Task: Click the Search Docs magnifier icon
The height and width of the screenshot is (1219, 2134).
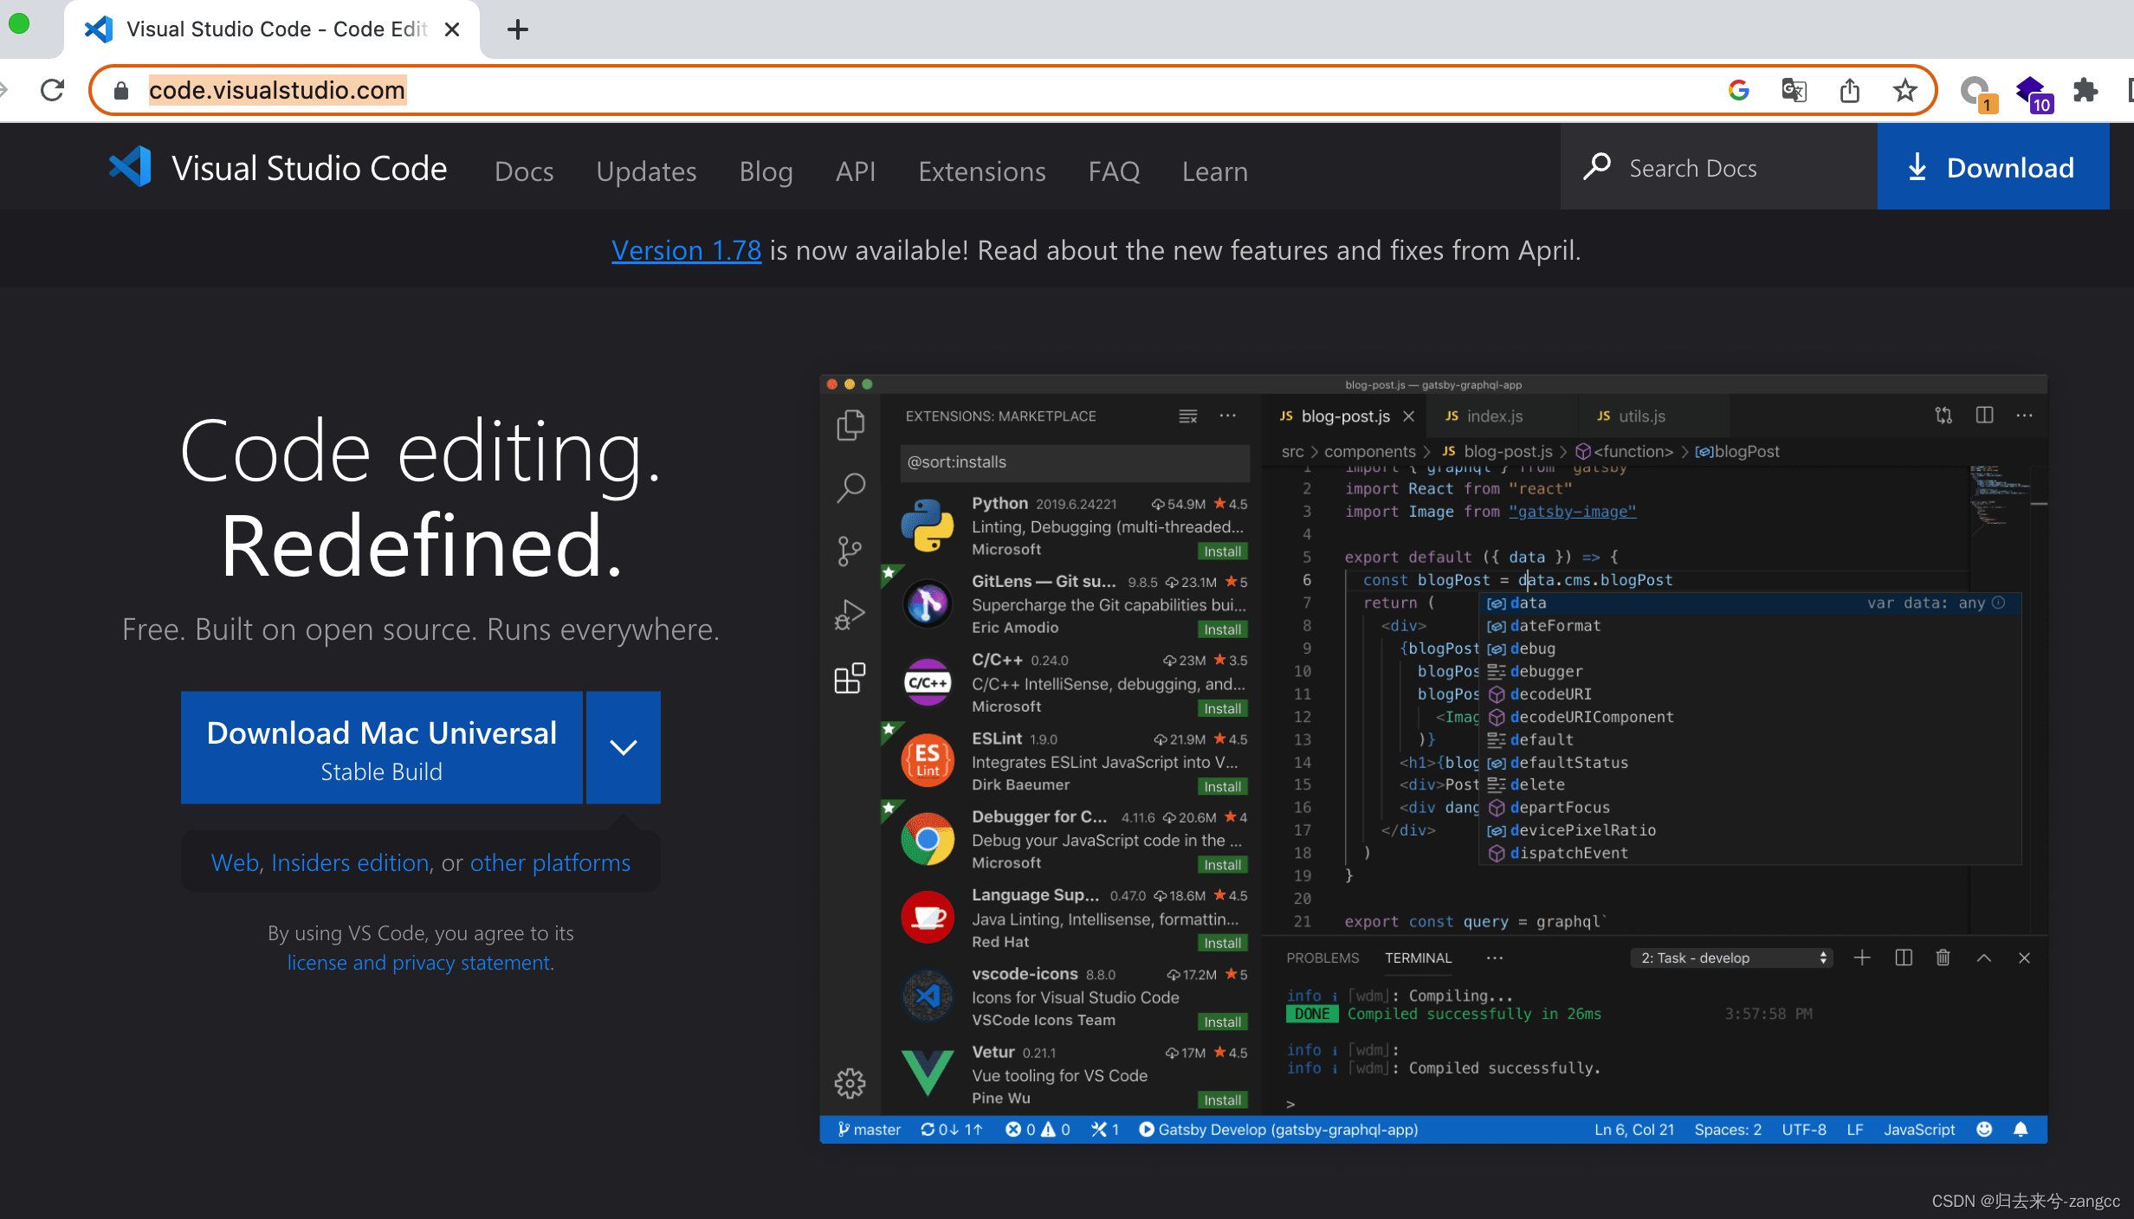Action: point(1597,166)
